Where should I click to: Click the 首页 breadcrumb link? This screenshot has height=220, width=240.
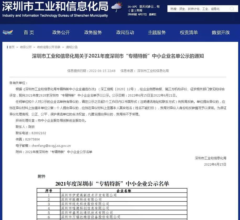[12, 47]
